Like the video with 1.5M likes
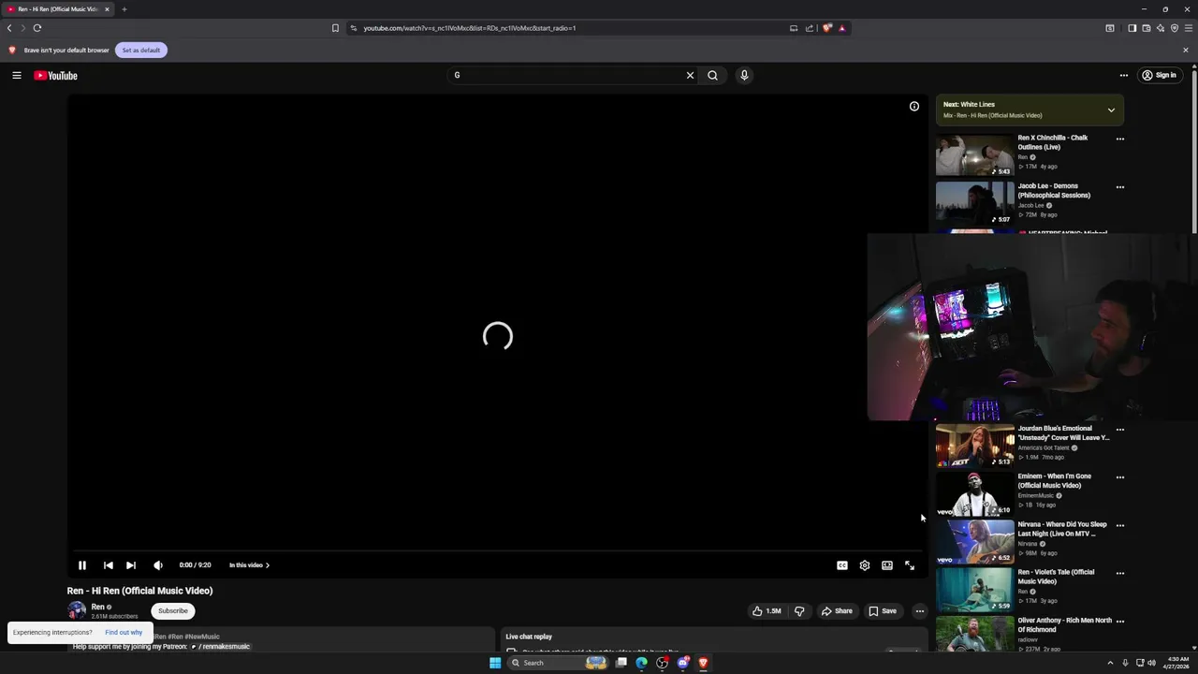Viewport: 1198px width, 674px height. pyautogui.click(x=767, y=611)
